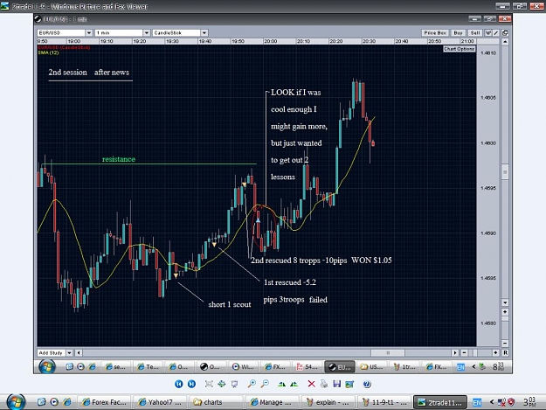Click plus zoom button on chart bottom bar
Screen dimensions: 546x410
tap(495, 353)
